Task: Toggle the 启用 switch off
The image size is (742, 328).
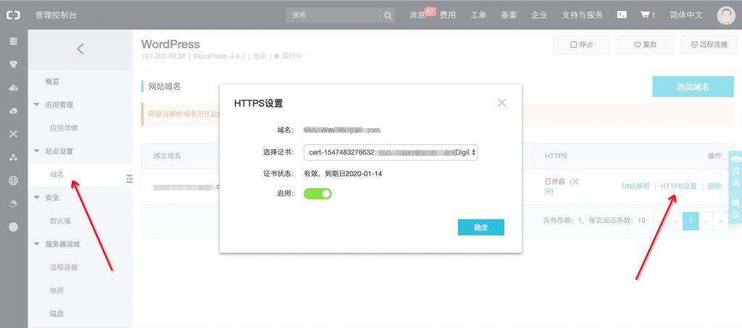Action: [x=317, y=194]
